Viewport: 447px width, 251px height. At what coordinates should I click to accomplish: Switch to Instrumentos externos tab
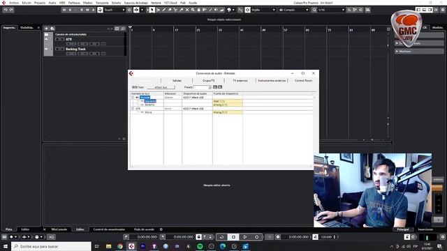coord(272,81)
